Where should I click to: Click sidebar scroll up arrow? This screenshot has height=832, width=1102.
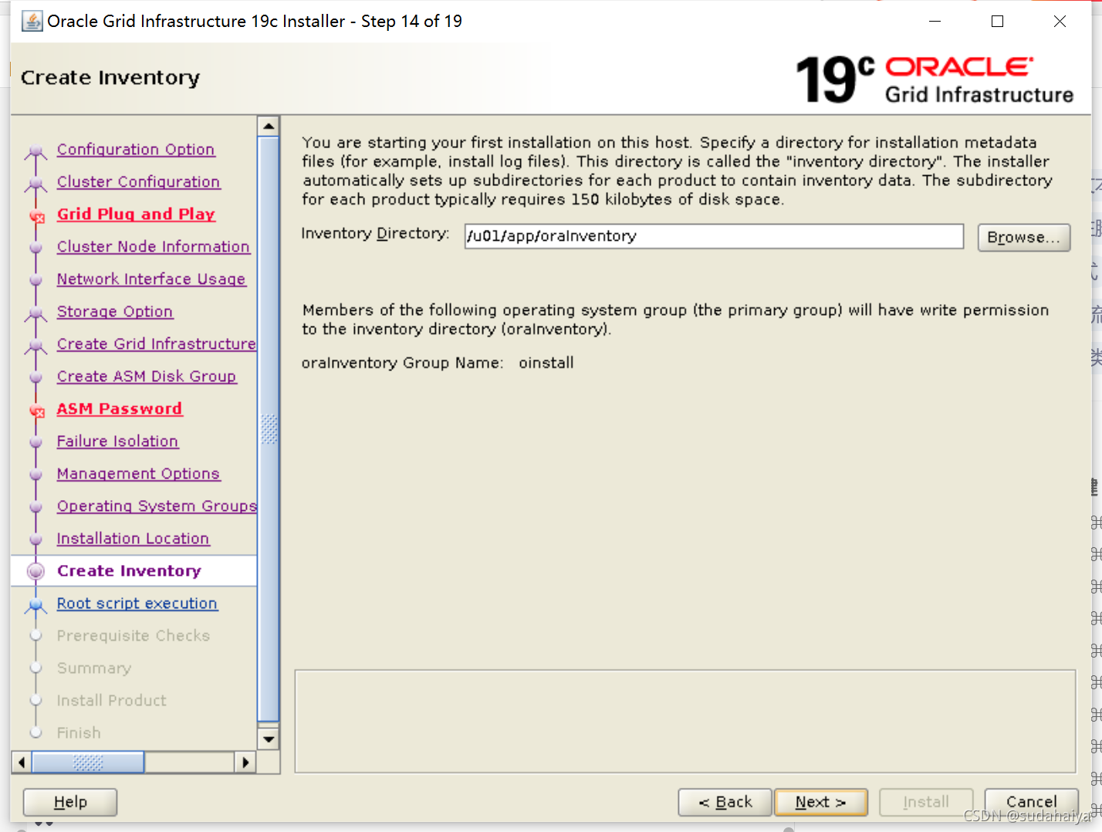click(x=269, y=126)
